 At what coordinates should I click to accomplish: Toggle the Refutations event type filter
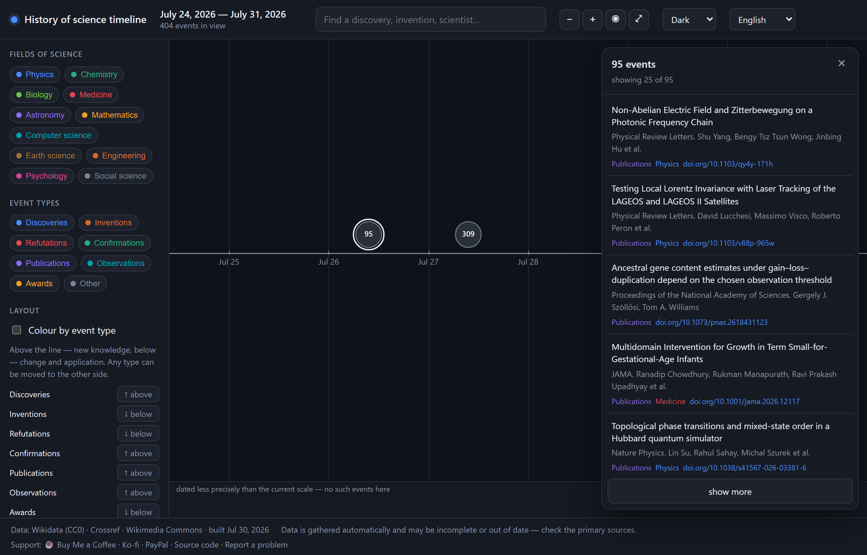[41, 243]
